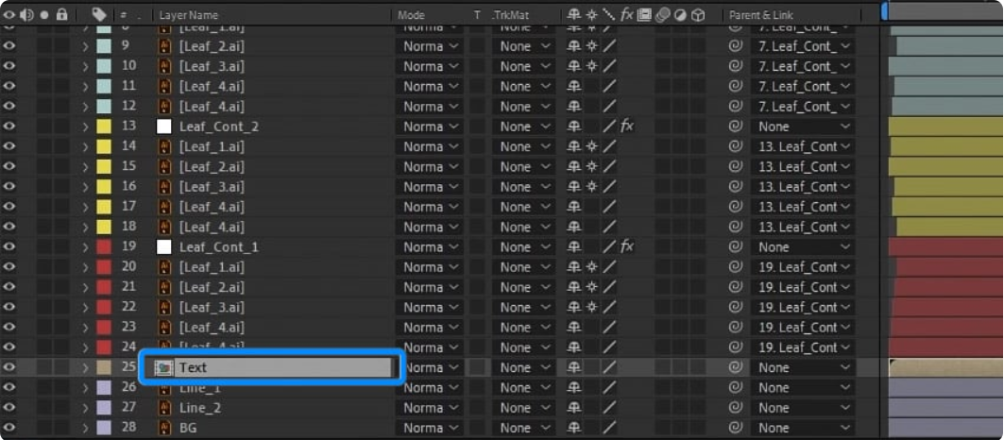Expand the Text layer twirl arrow

pos(85,367)
